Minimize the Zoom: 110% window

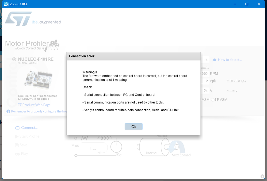(235, 4)
